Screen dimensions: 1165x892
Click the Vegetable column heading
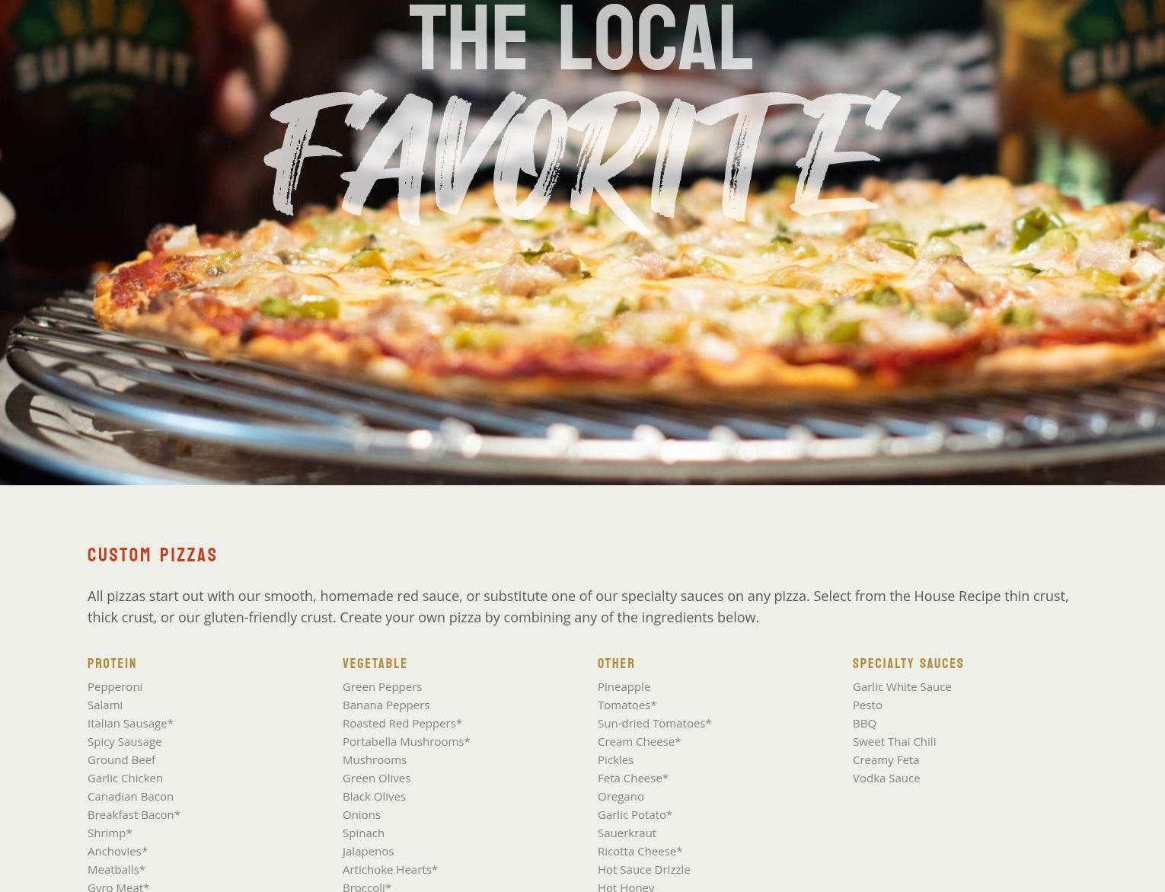375,663
